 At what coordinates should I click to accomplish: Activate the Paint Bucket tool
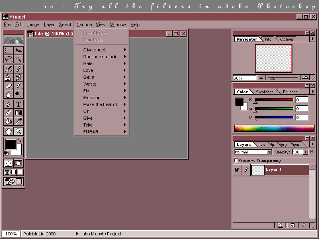click(8, 121)
